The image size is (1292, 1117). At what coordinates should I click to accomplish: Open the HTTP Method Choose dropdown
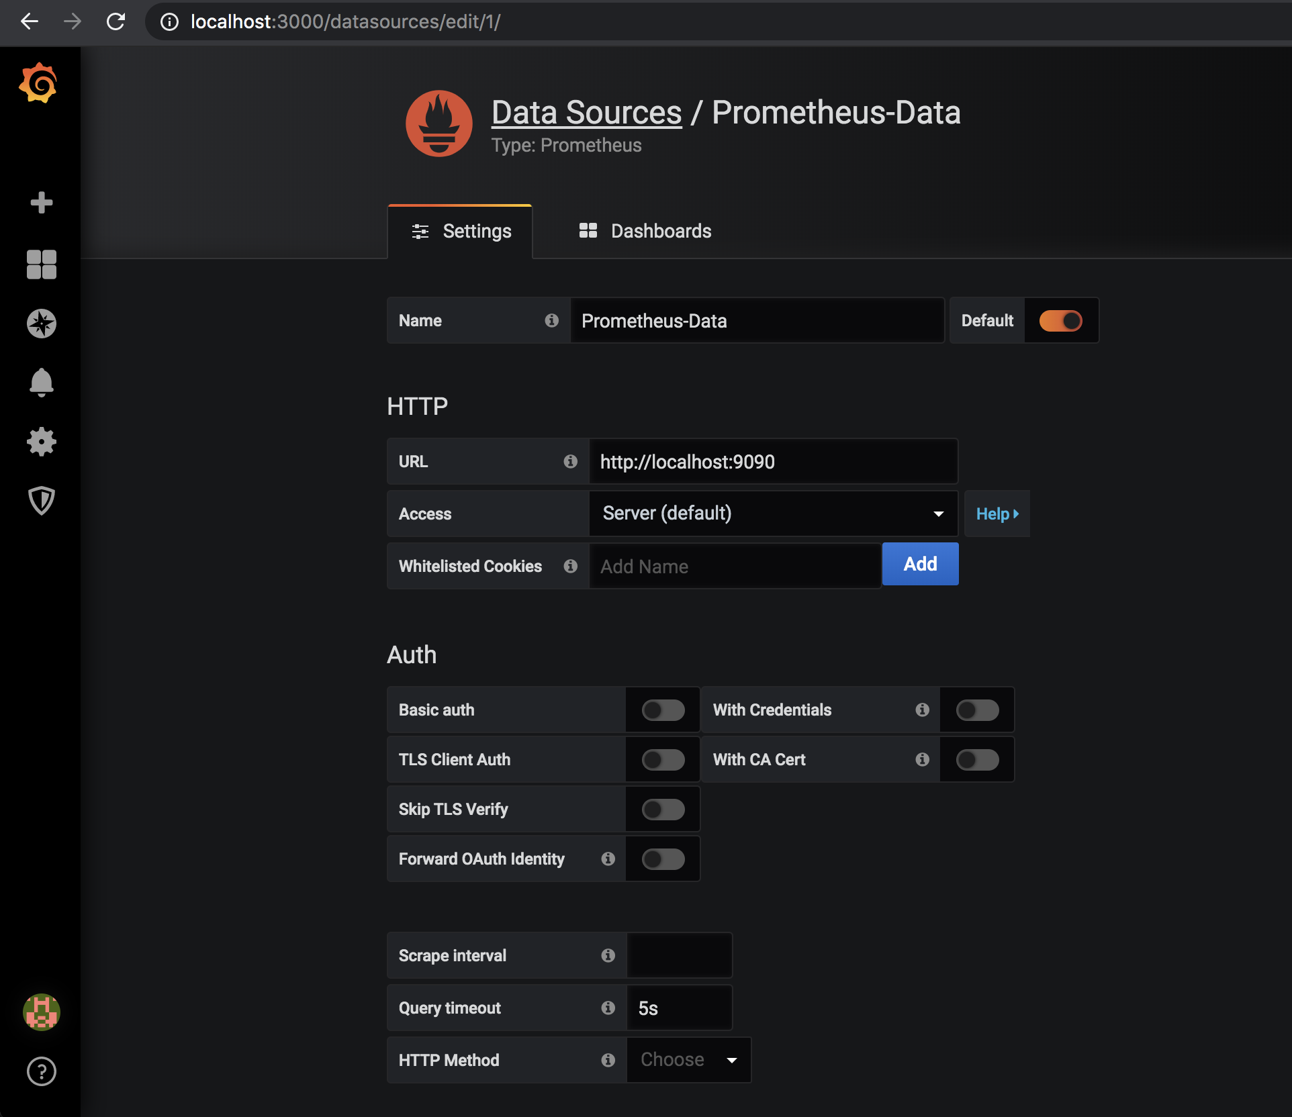[x=689, y=1060]
